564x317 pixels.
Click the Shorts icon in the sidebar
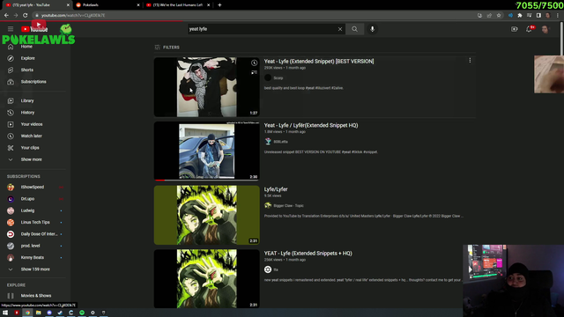pyautogui.click(x=11, y=70)
